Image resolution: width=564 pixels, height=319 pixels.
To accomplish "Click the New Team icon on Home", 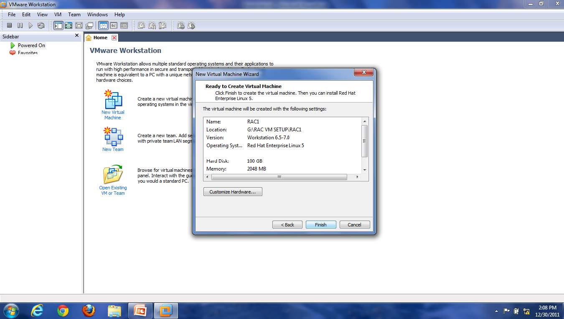I will click(x=113, y=136).
